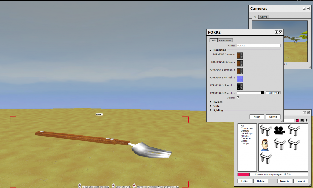Click Reset in FORK2 panel
The width and height of the screenshot is (313, 188).
[257, 117]
